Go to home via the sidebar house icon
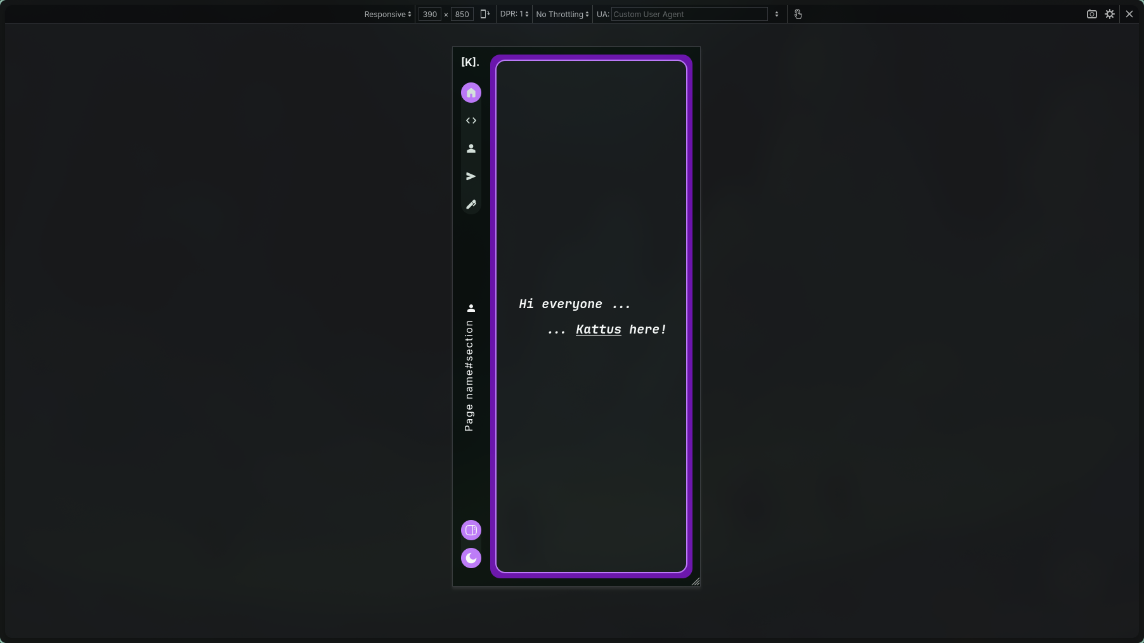1144x643 pixels. 471,93
